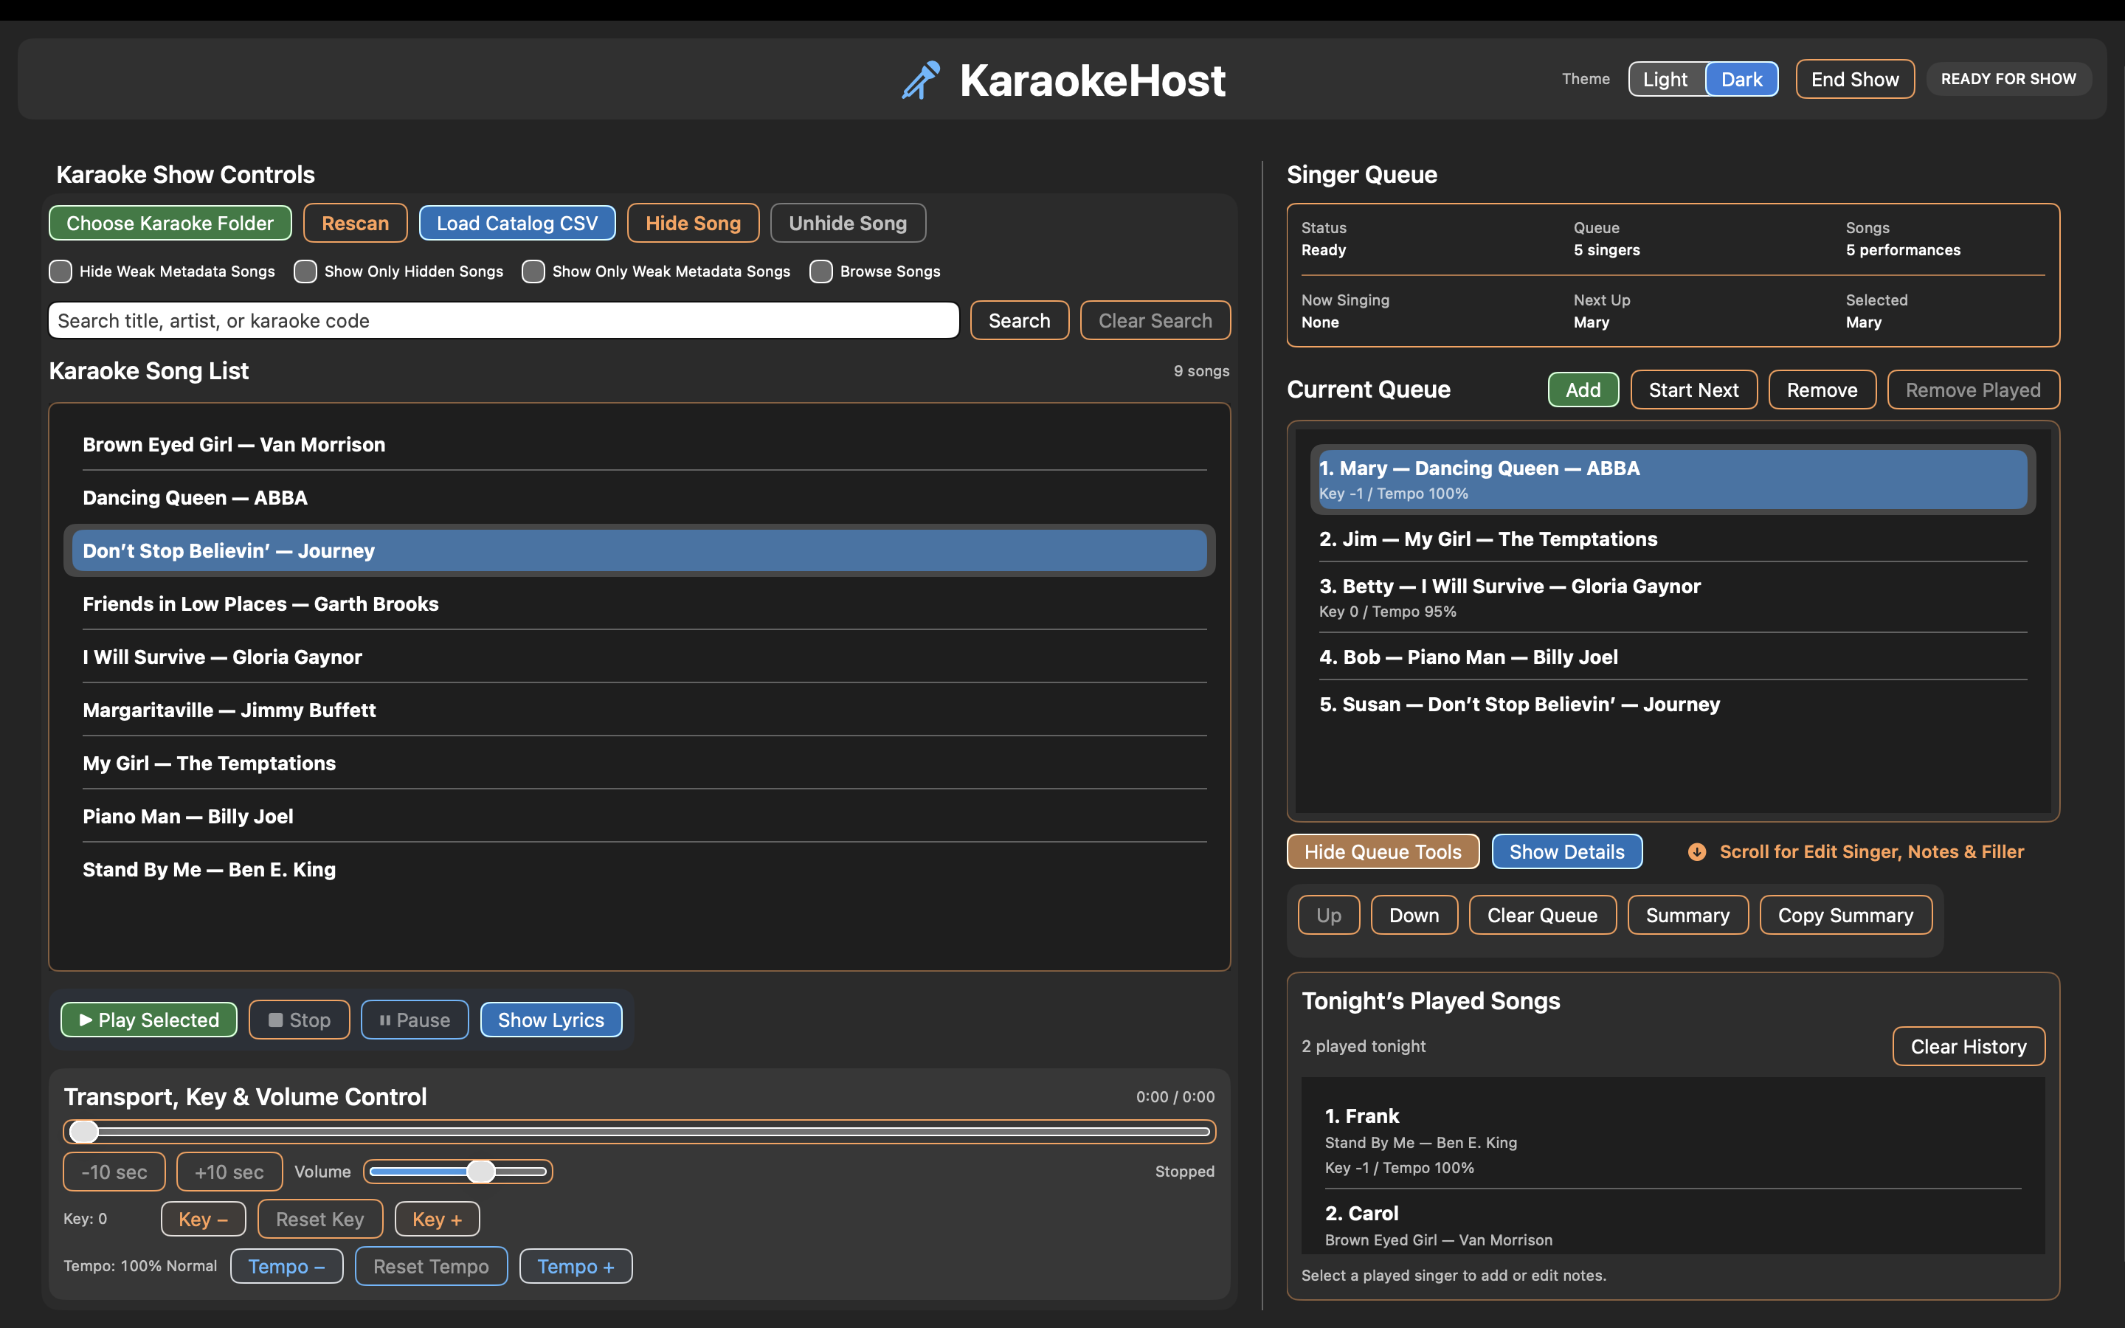Screen dimensions: 2125x1328
Task: Expand with Show Details
Action: (1567, 852)
